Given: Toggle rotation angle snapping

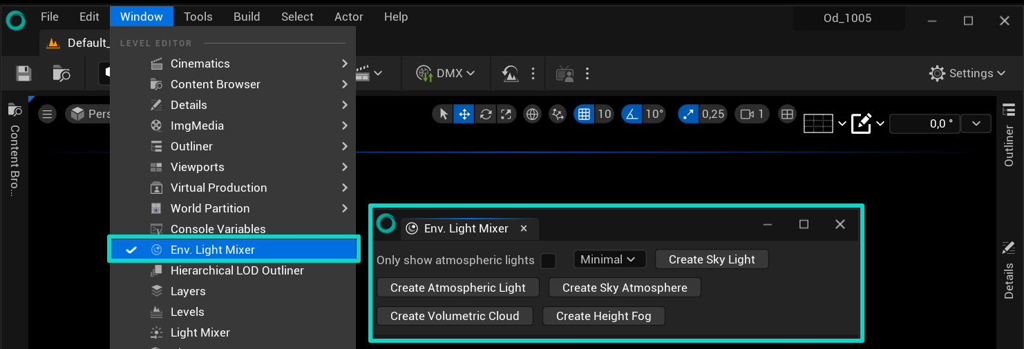Looking at the screenshot, I should coord(632,114).
